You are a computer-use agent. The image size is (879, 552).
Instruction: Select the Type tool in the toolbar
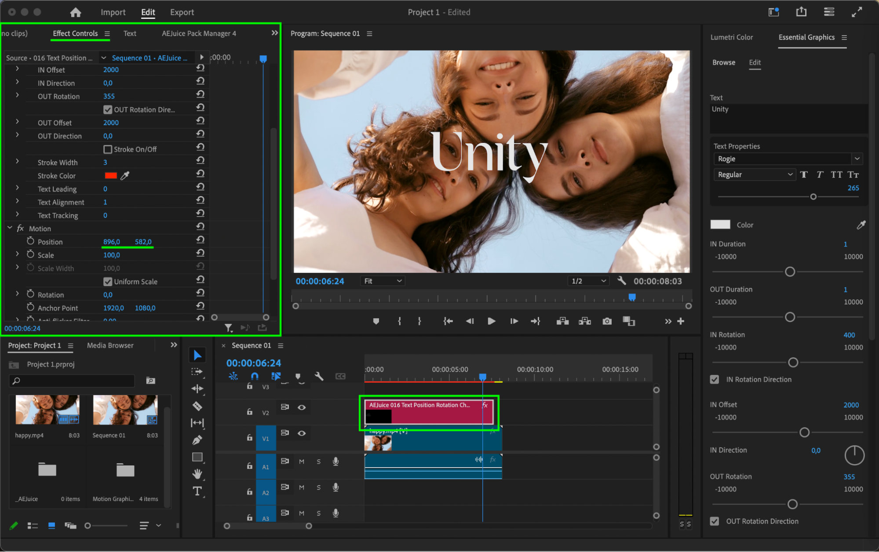tap(197, 491)
